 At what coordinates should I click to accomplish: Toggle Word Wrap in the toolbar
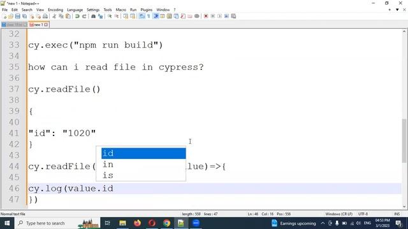click(x=142, y=16)
